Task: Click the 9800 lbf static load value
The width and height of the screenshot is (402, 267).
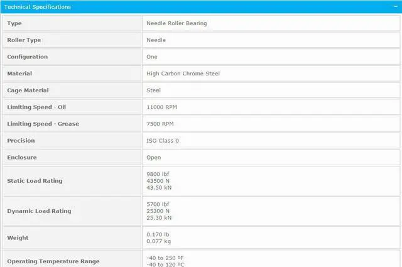Action: click(x=158, y=174)
